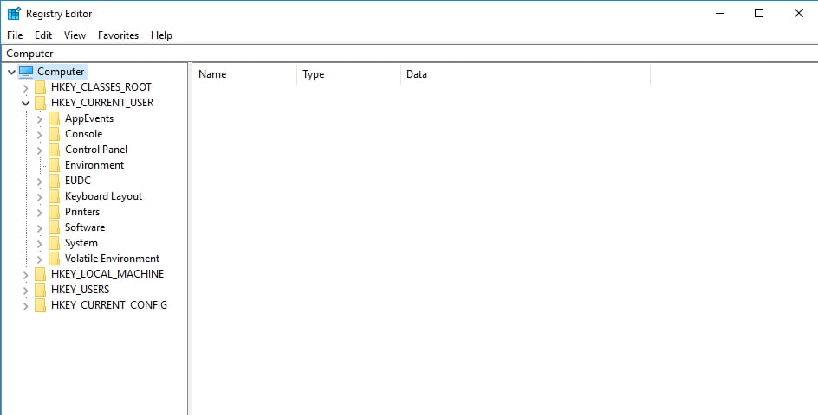Image resolution: width=818 pixels, height=415 pixels.
Task: Expand the Control Panel key chevron
Action: (39, 150)
